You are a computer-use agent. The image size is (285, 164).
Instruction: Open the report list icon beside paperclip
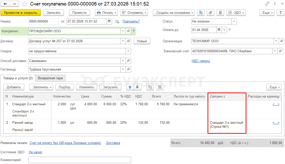click(x=220, y=12)
